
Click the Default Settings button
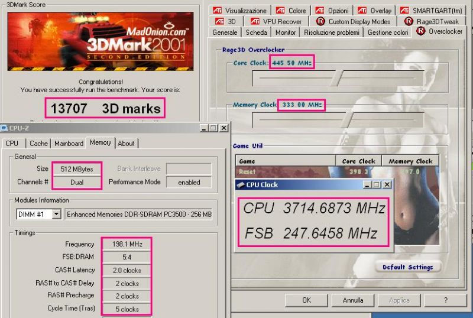(407, 267)
